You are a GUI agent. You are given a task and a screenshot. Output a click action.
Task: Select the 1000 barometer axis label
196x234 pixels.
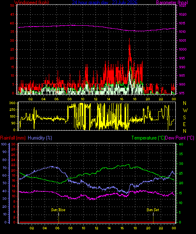[183, 49]
